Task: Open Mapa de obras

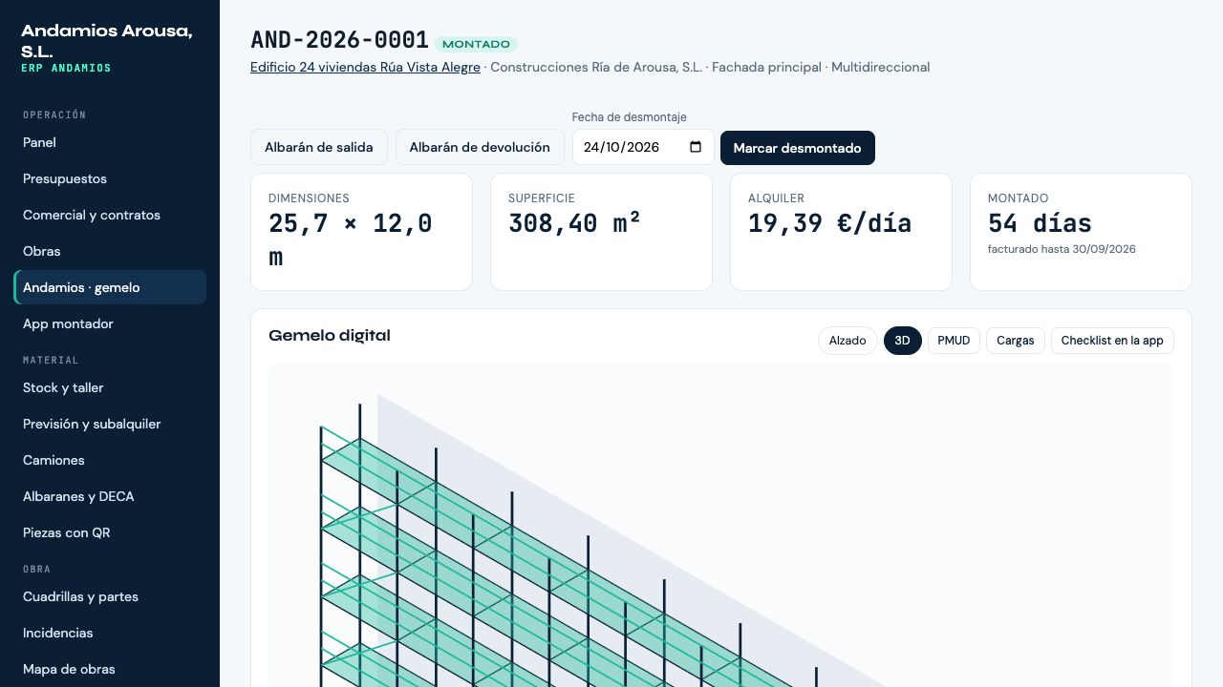Action: coord(110,669)
